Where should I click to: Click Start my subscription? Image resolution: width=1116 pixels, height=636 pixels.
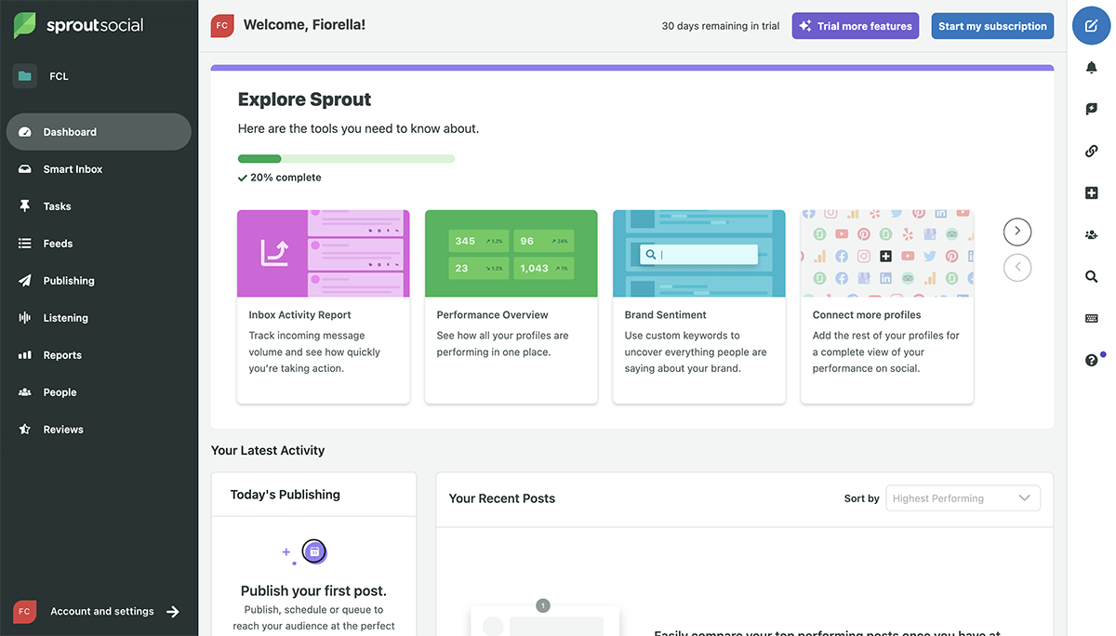coord(992,25)
